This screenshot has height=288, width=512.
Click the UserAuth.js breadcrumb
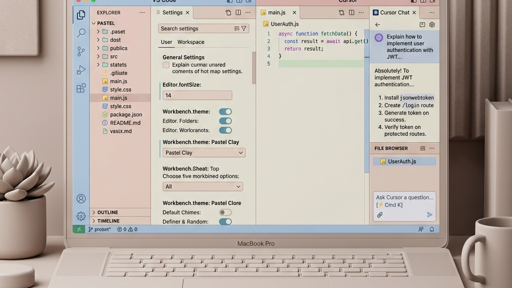[x=284, y=24]
